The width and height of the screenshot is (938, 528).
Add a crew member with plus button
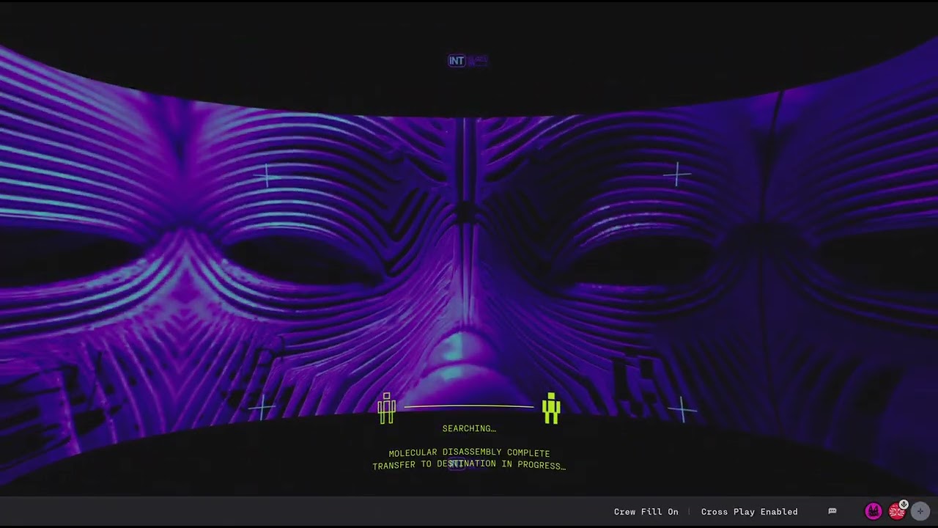point(920,511)
